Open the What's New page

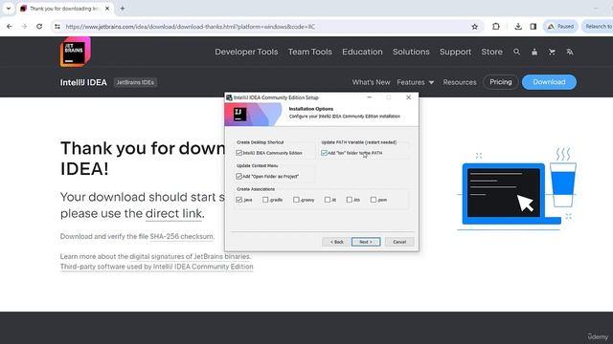pyautogui.click(x=371, y=82)
